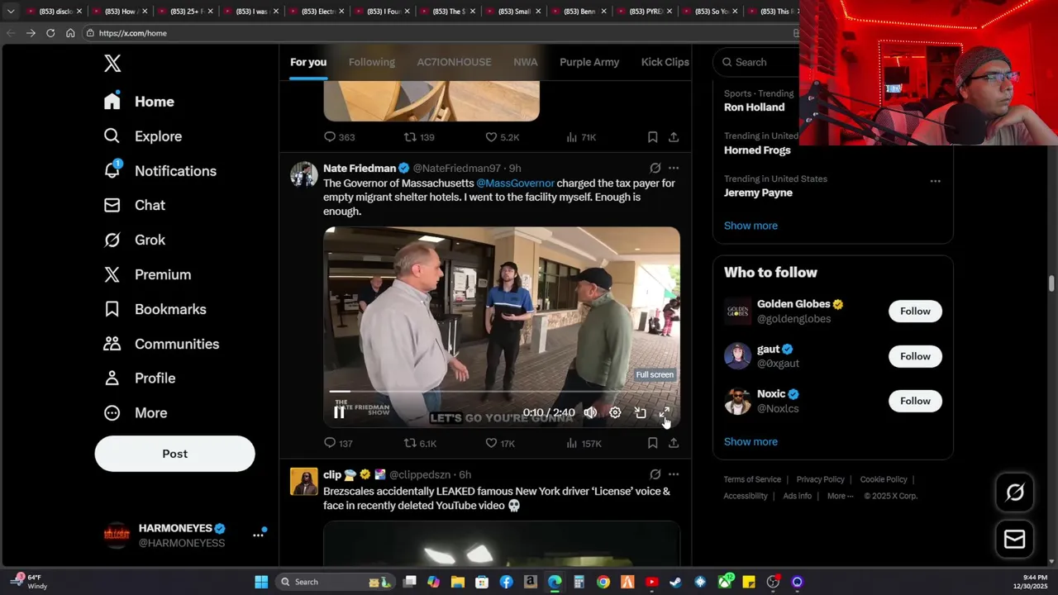This screenshot has width=1058, height=595.
Task: Open Notifications from the sidebar
Action: 160,171
